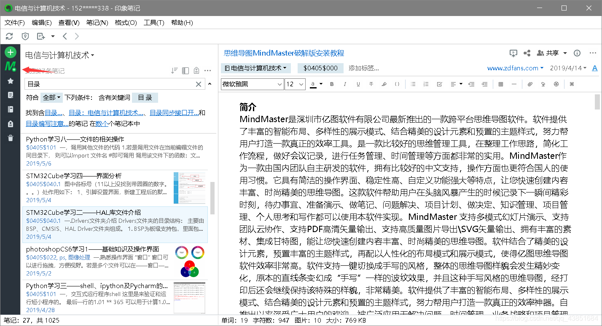Open the account security shield icon

pos(25,36)
